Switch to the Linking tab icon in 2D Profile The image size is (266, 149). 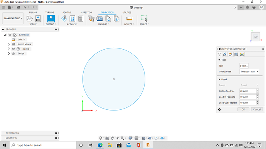tap(242, 54)
